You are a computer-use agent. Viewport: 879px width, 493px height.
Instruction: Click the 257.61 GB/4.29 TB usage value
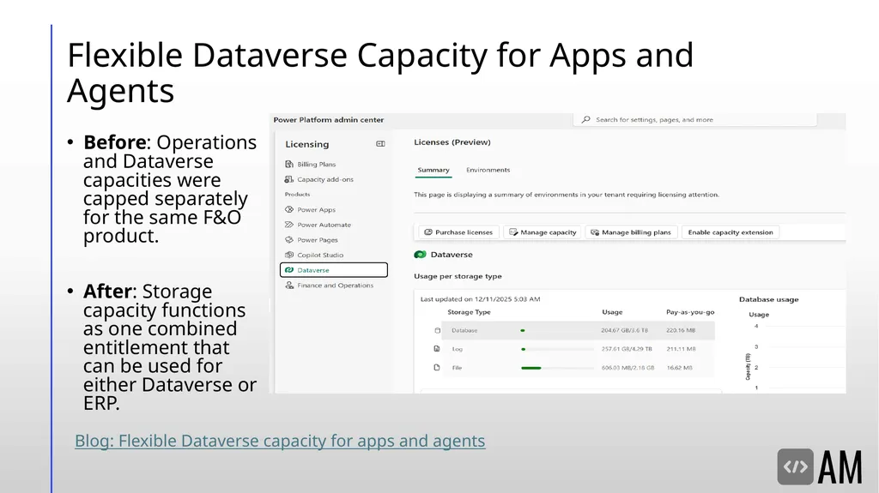[x=626, y=349]
